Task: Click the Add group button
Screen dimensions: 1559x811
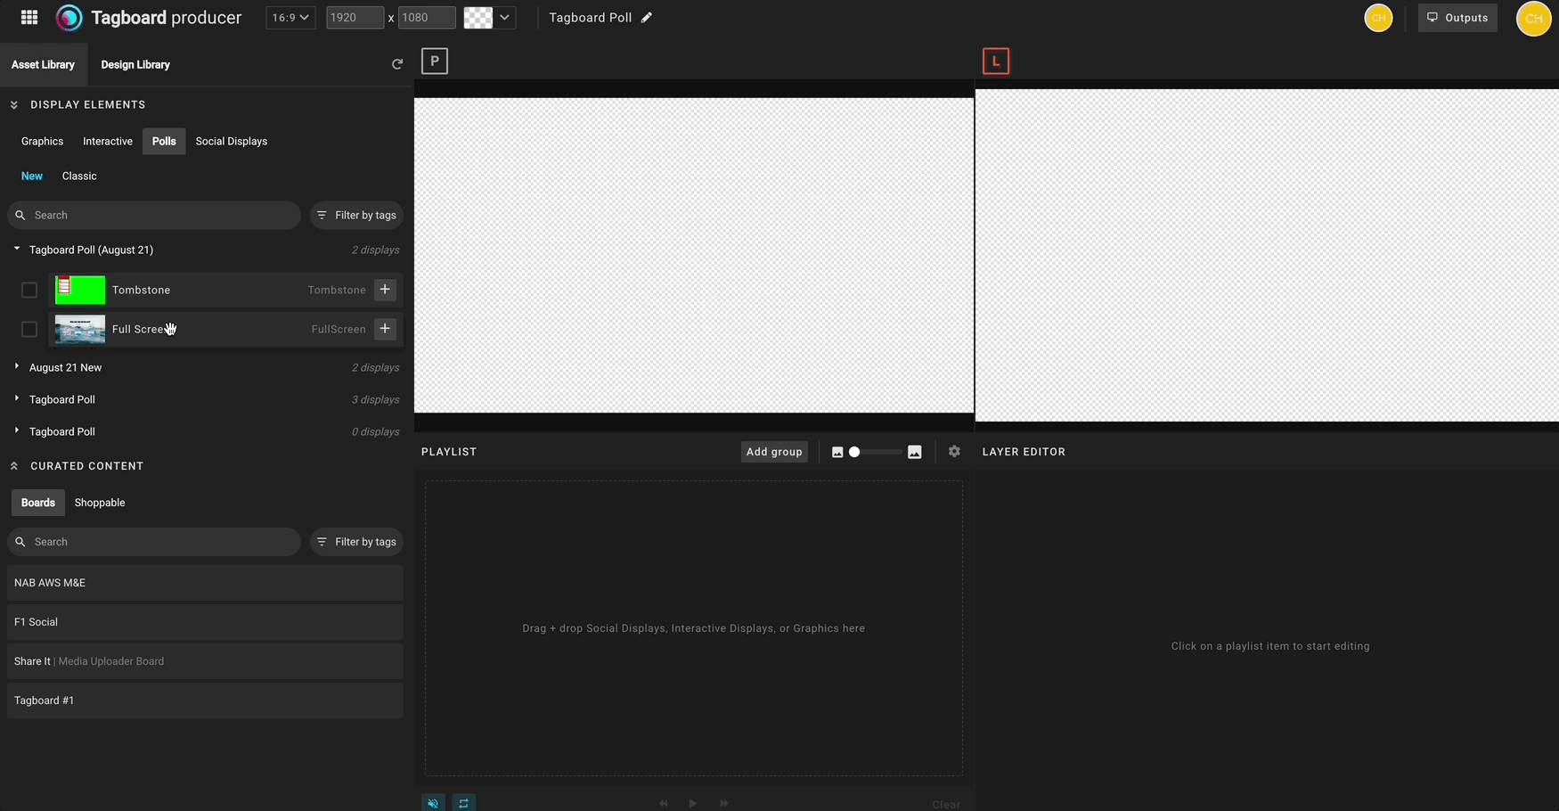Action: coord(774,452)
